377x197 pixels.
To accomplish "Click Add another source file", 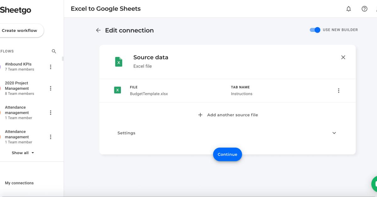I will pyautogui.click(x=228, y=115).
